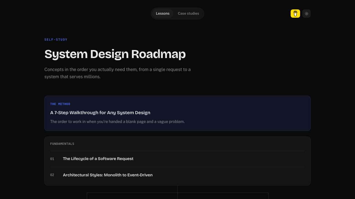Toggle light theme with sun icon
Image resolution: width=355 pixels, height=199 pixels.
(x=306, y=14)
